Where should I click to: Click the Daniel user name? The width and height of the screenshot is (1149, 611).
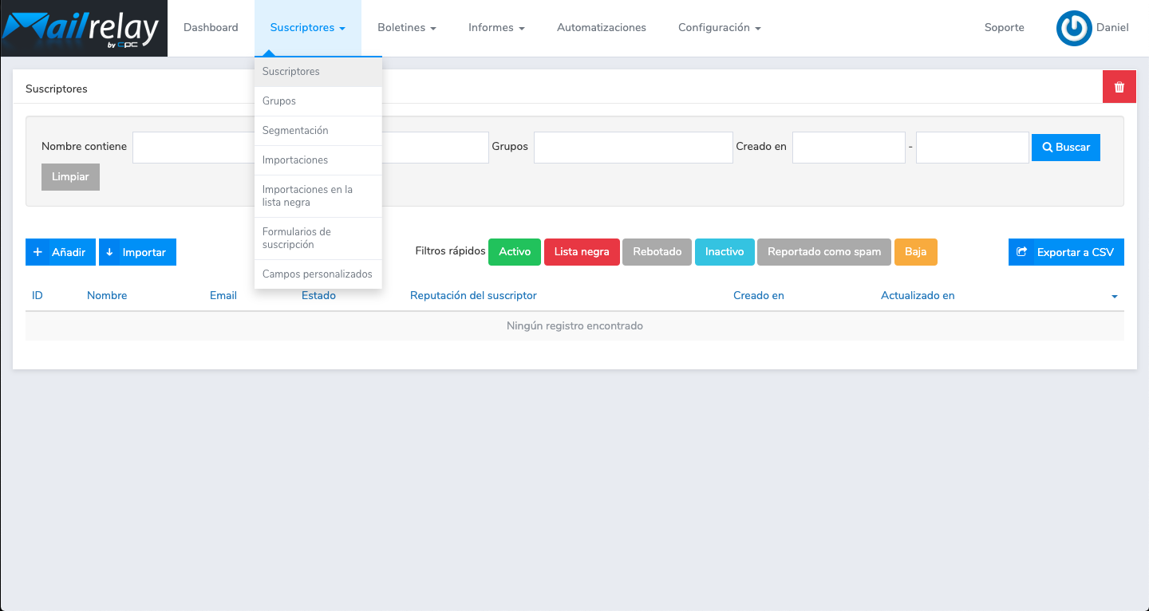pyautogui.click(x=1112, y=28)
